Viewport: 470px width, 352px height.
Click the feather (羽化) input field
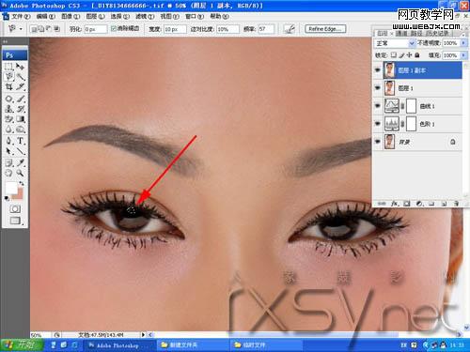coord(95,29)
